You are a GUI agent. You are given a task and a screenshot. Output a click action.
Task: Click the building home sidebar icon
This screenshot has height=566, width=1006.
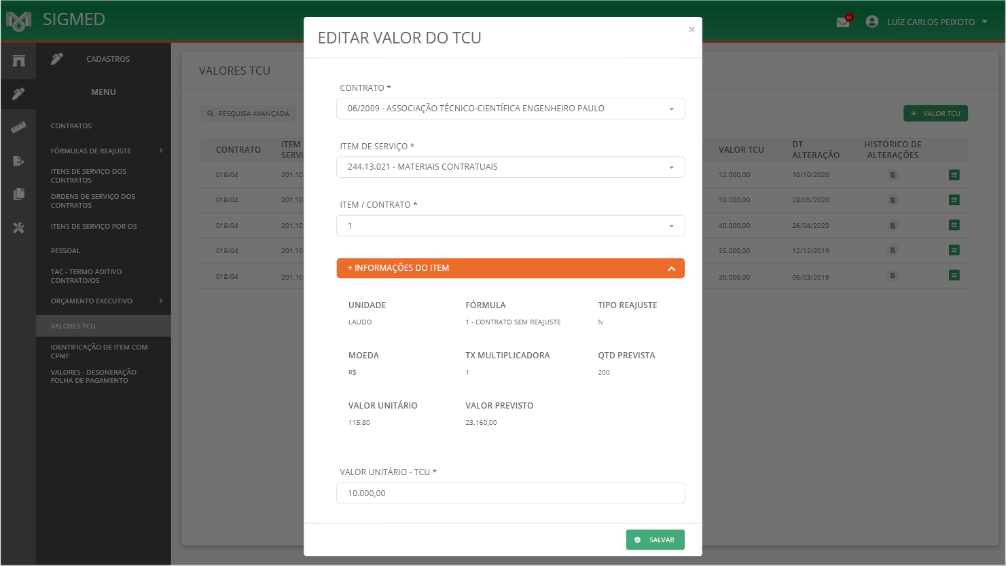pyautogui.click(x=18, y=60)
